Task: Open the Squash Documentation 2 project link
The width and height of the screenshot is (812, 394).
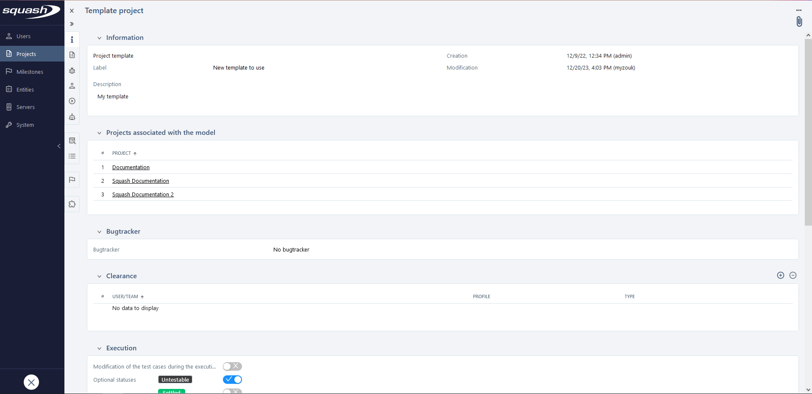Action: point(143,195)
